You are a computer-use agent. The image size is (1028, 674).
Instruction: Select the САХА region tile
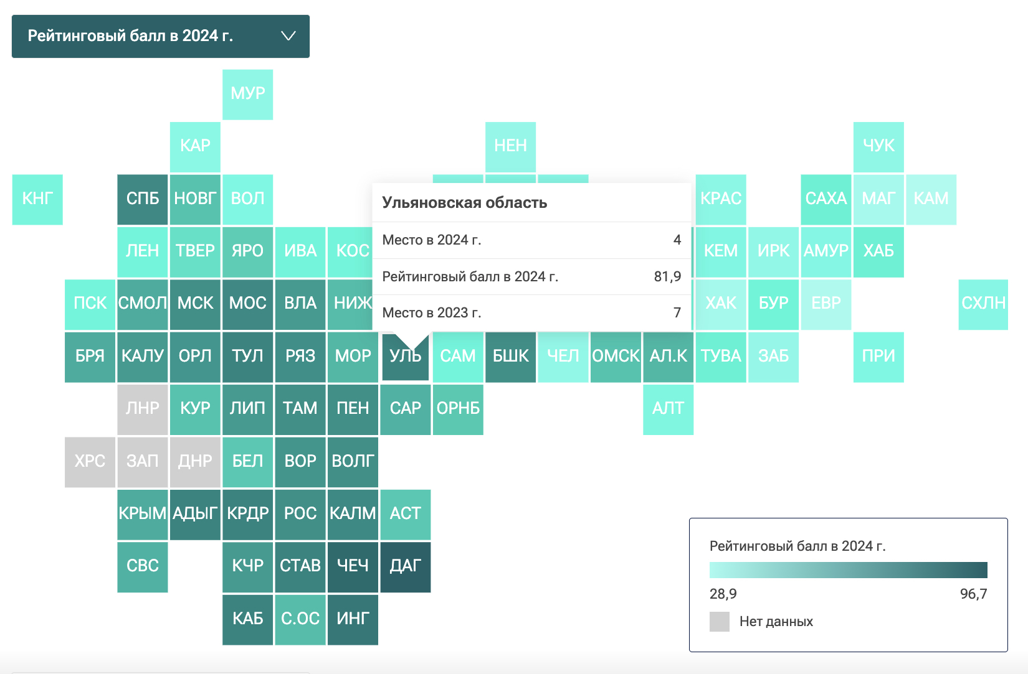(x=826, y=199)
